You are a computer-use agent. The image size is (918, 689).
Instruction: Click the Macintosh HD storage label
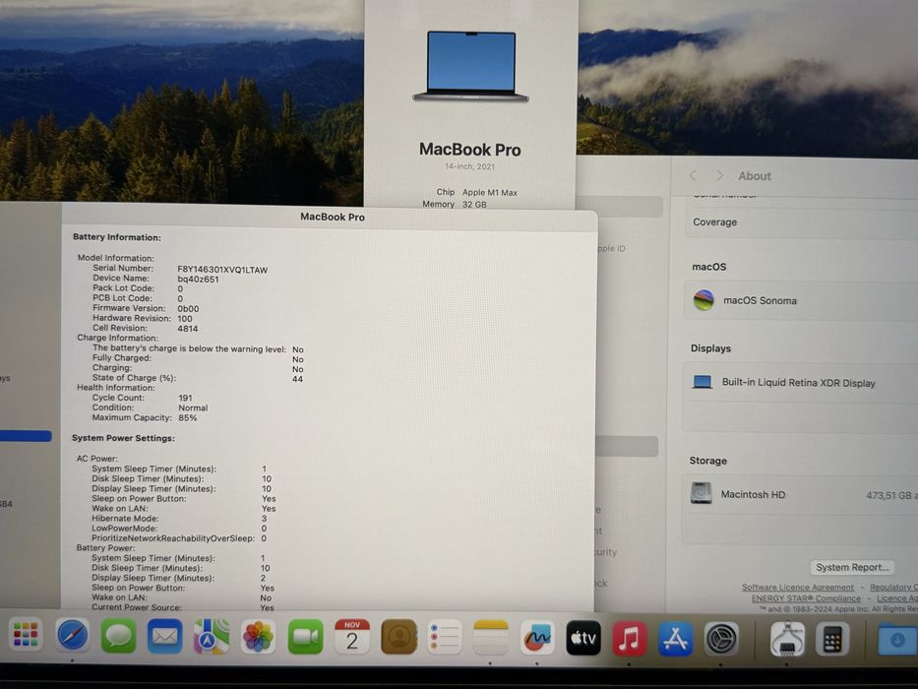(x=753, y=494)
